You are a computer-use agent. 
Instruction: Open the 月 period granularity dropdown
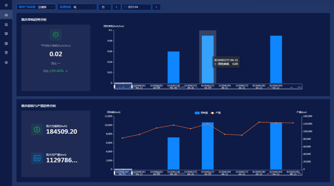click(105, 7)
